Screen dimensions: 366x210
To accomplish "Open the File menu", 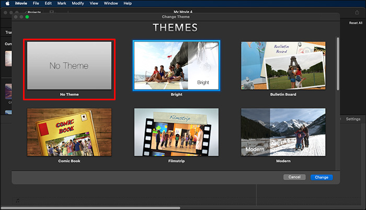I will point(36,3).
